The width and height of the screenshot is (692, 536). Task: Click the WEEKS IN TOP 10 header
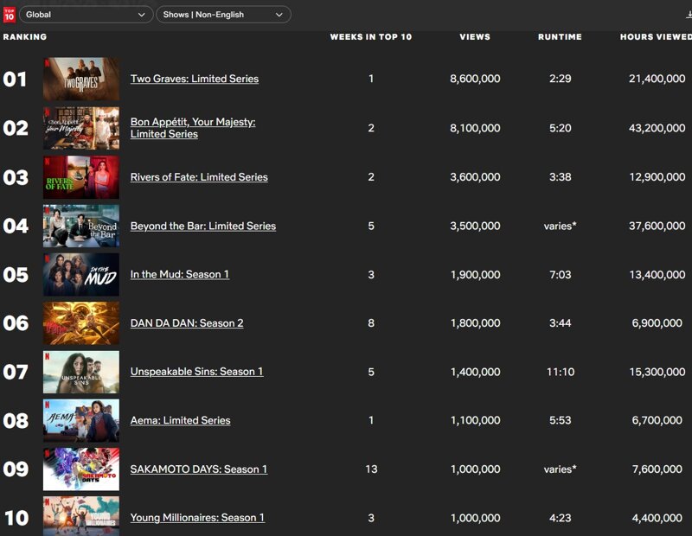pyautogui.click(x=371, y=36)
